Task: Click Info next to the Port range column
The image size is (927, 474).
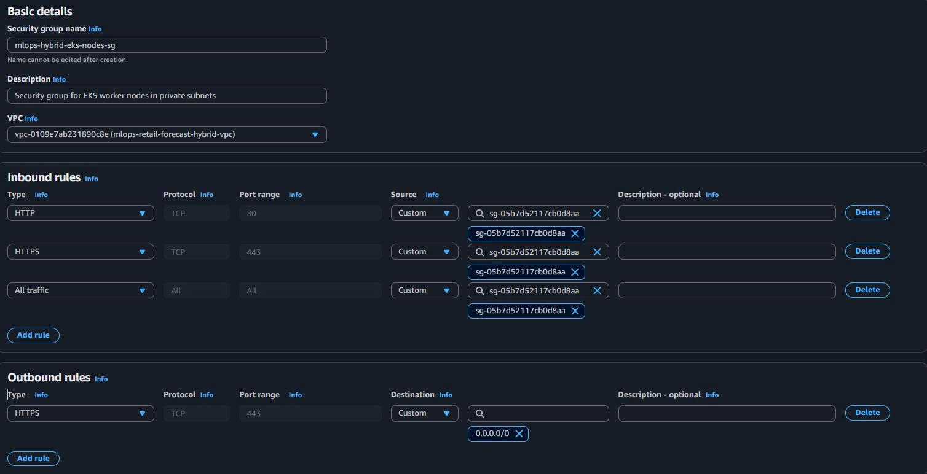Action: (x=295, y=195)
